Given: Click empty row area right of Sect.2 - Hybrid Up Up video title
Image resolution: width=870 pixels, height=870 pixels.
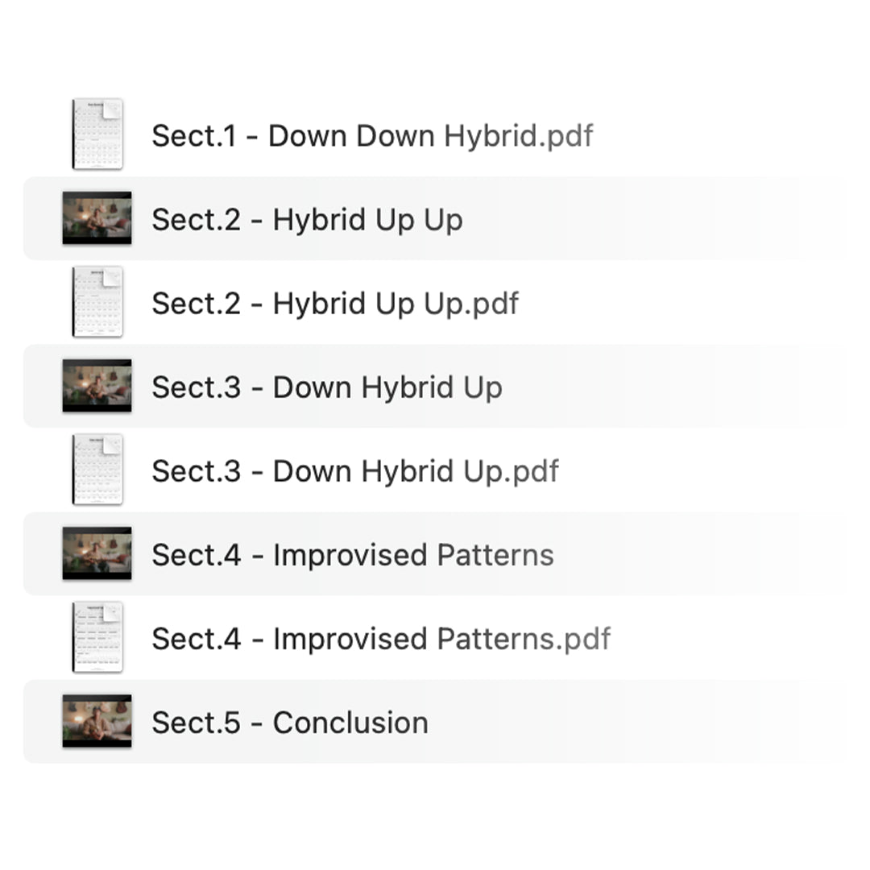Looking at the screenshot, I should click(644, 220).
